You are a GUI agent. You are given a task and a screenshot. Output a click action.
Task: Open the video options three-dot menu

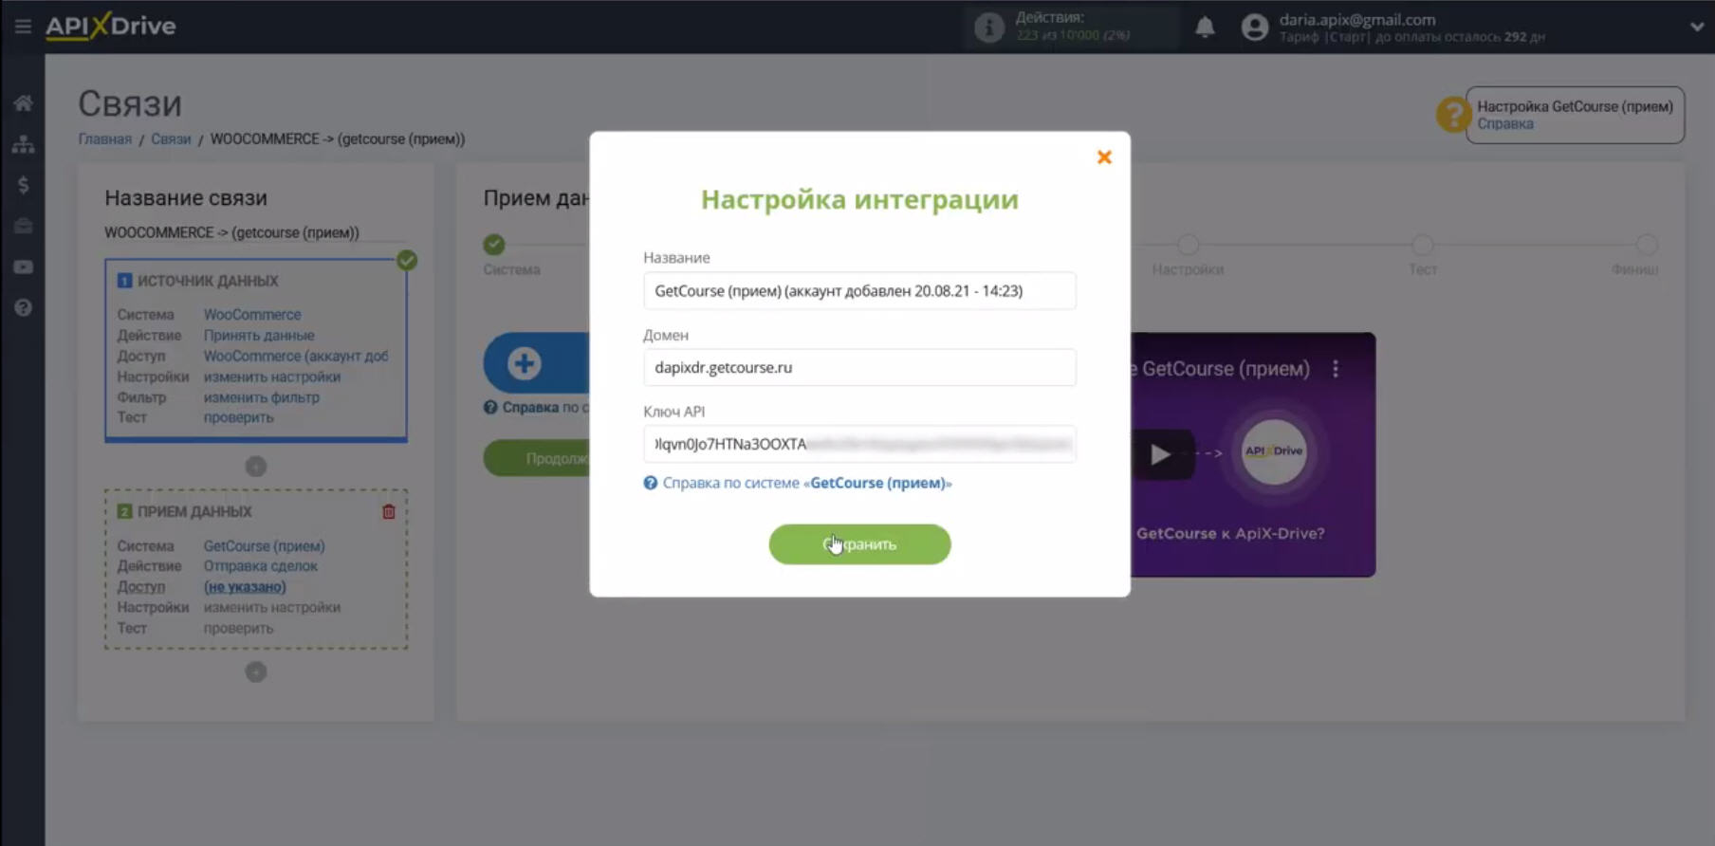1336,369
